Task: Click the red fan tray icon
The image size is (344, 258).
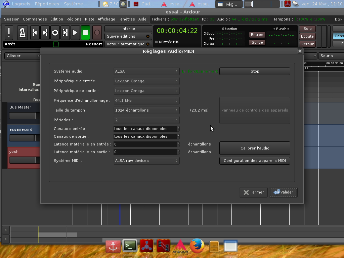Action: [x=288, y=4]
